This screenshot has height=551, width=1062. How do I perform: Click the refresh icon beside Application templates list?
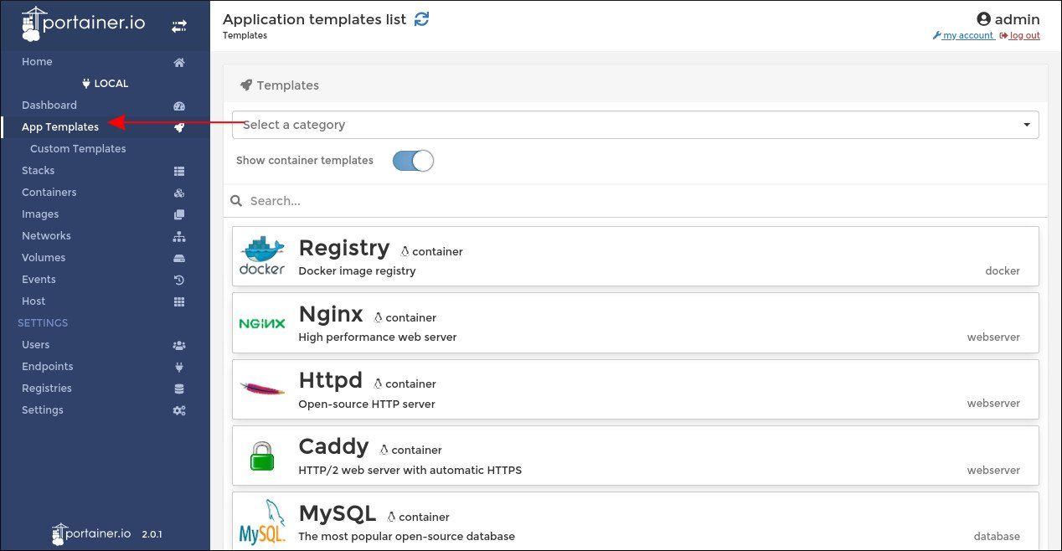click(422, 18)
